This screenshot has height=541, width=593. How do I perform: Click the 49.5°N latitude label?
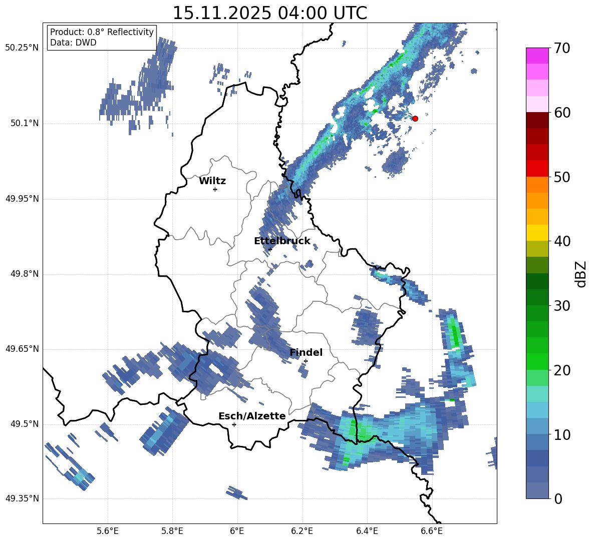25,424
